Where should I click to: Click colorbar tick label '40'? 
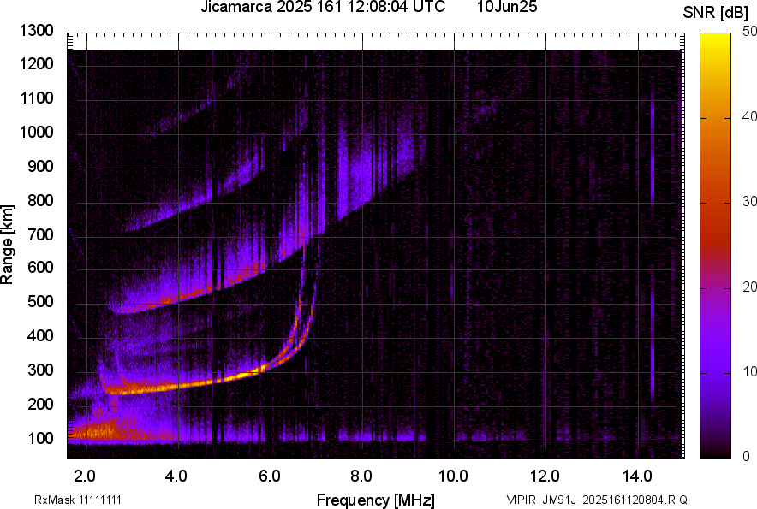tap(750, 116)
